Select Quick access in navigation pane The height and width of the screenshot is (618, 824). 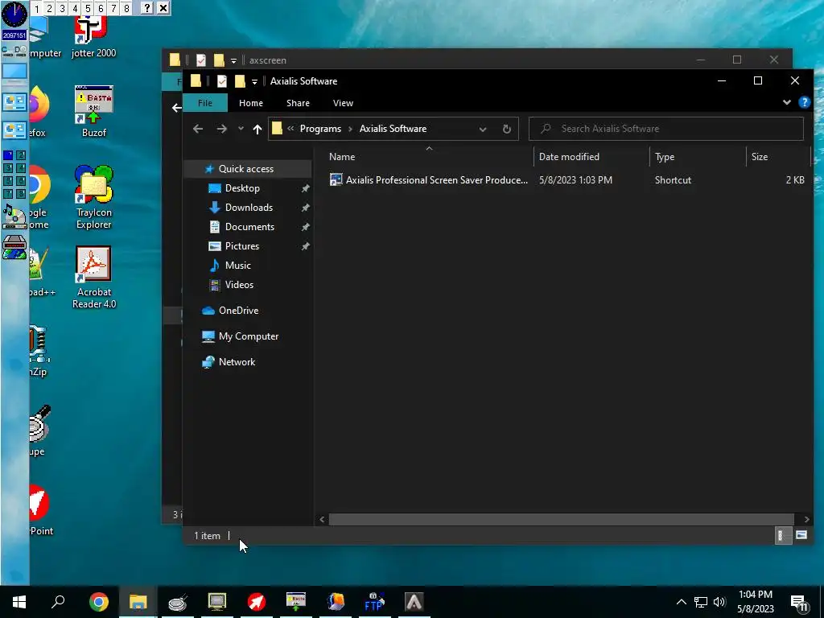tap(247, 169)
